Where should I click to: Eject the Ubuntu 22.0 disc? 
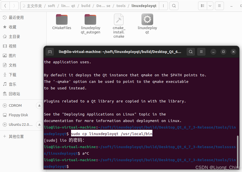click(x=39, y=125)
